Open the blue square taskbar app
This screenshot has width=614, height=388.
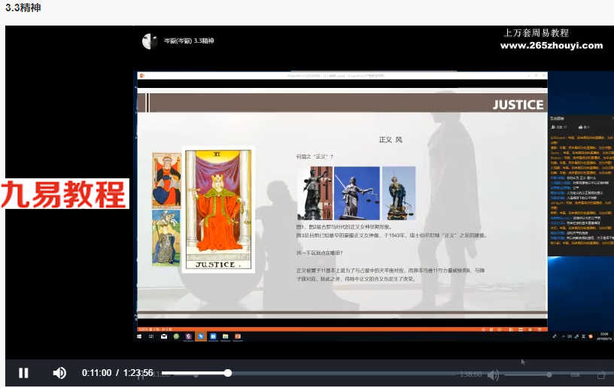click(x=213, y=336)
